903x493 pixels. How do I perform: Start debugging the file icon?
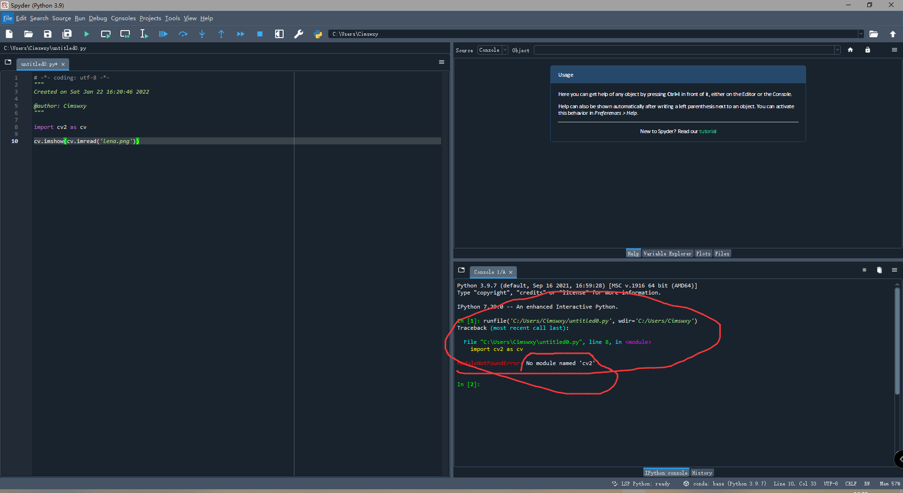(x=163, y=34)
